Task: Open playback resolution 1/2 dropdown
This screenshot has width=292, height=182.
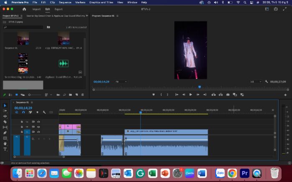Action: (256, 82)
